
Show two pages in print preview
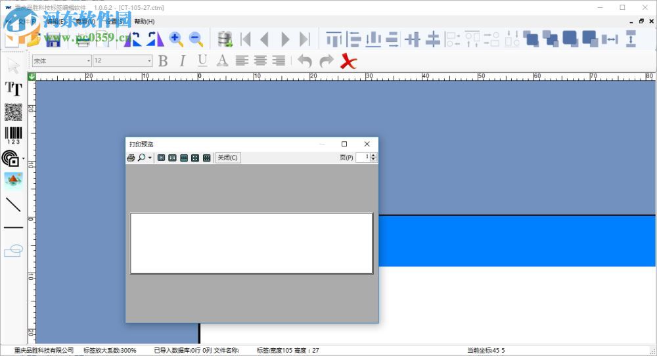173,158
